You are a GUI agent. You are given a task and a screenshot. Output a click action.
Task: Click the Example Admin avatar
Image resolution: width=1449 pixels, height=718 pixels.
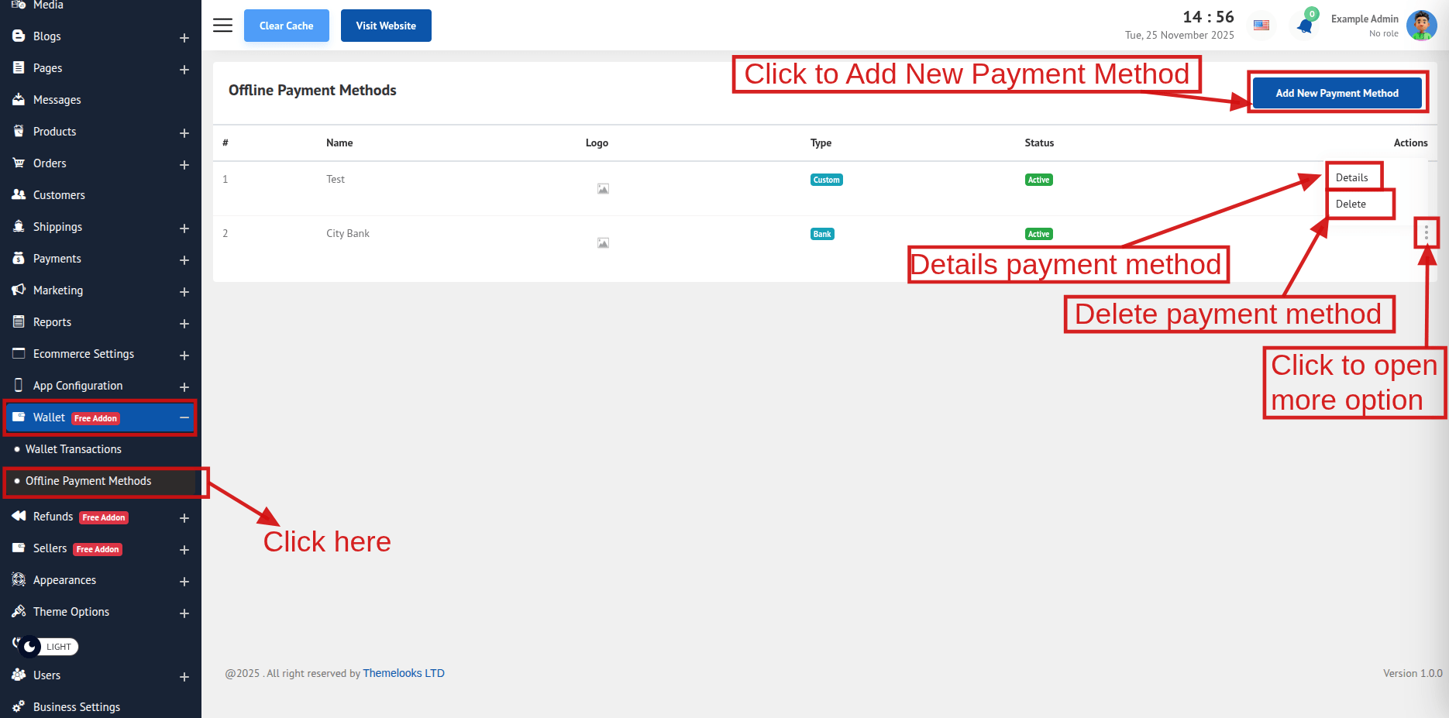[1421, 26]
